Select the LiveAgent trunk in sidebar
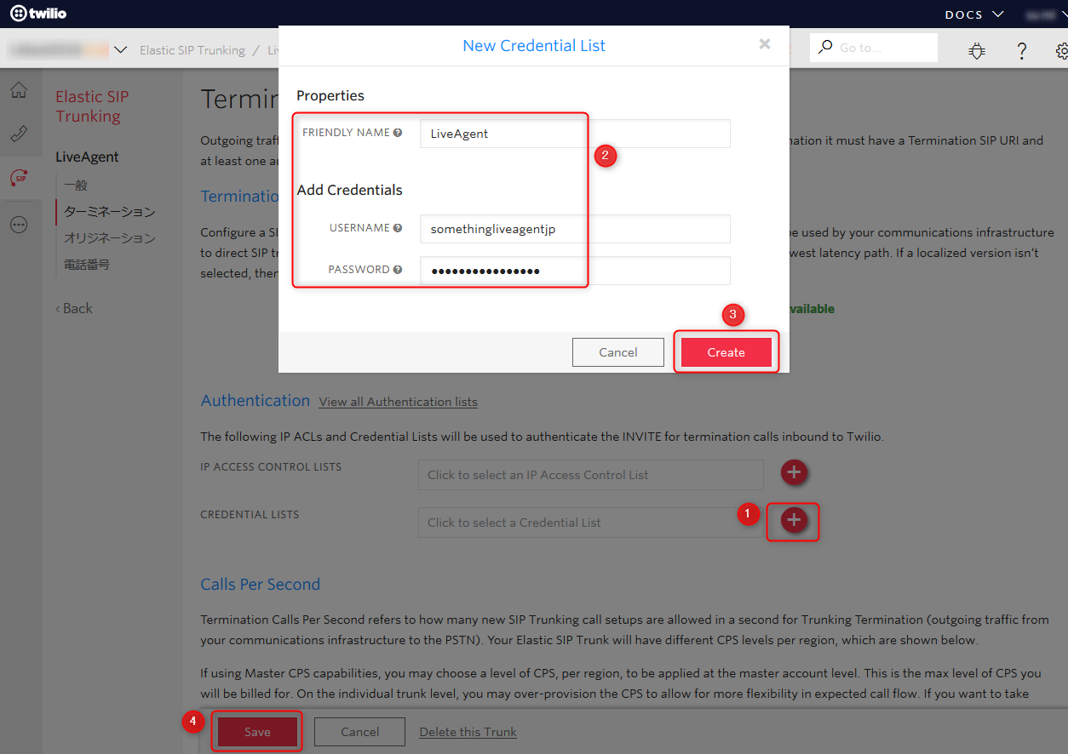 [87, 157]
